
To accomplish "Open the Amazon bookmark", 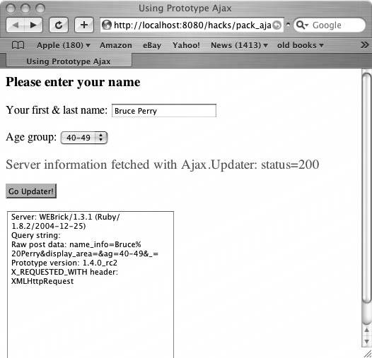I will tap(116, 45).
